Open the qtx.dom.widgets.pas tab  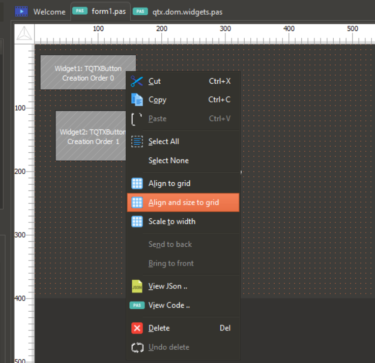tap(187, 12)
